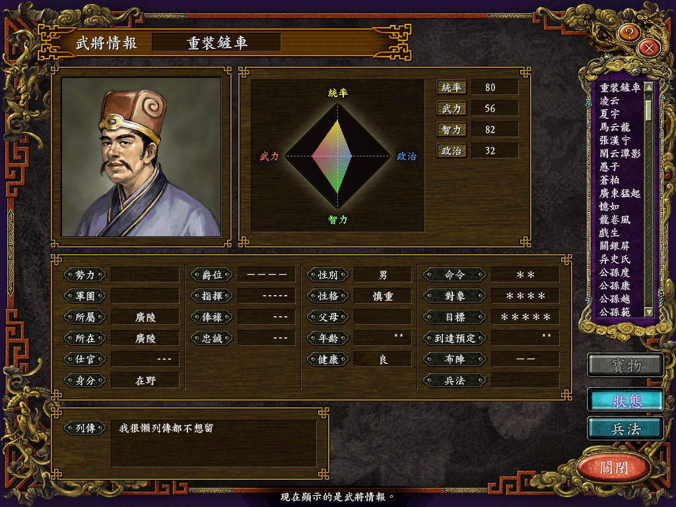Click the 列傳 biography label
The height and width of the screenshot is (507, 676).
point(85,428)
